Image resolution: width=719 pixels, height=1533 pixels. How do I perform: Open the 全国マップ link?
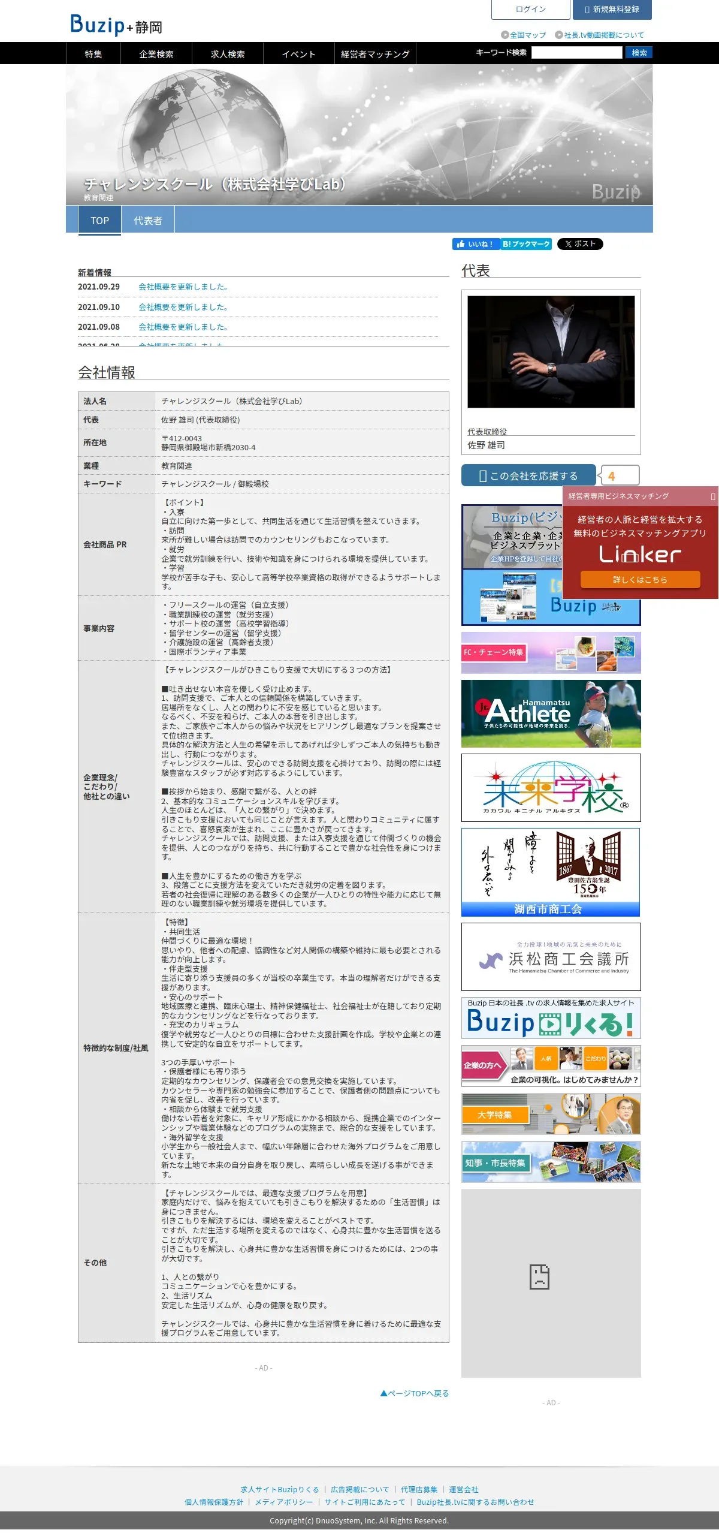(524, 35)
